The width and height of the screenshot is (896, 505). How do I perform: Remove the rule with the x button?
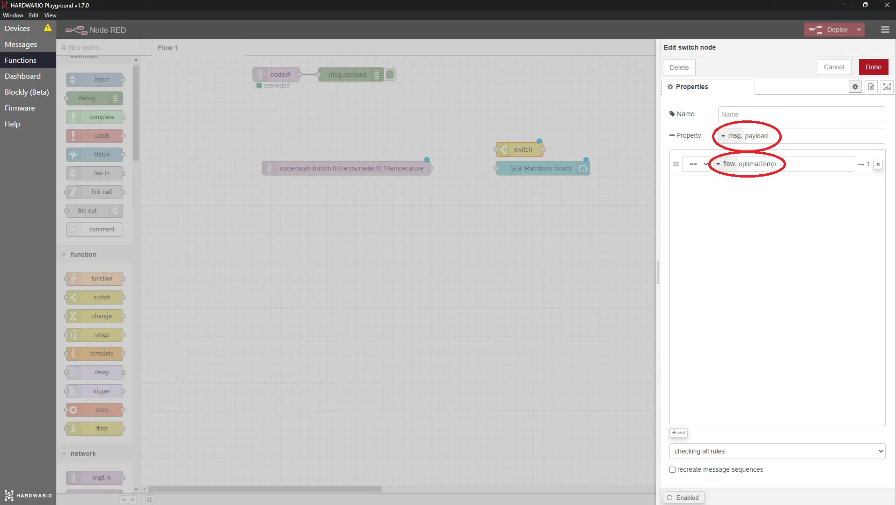(878, 164)
